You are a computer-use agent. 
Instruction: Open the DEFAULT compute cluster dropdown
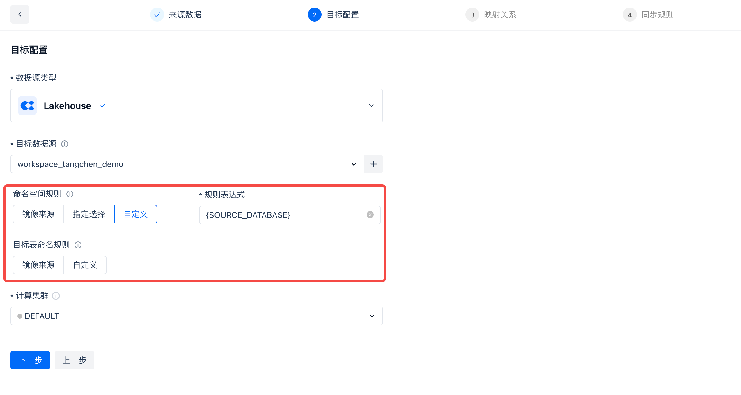(x=372, y=316)
